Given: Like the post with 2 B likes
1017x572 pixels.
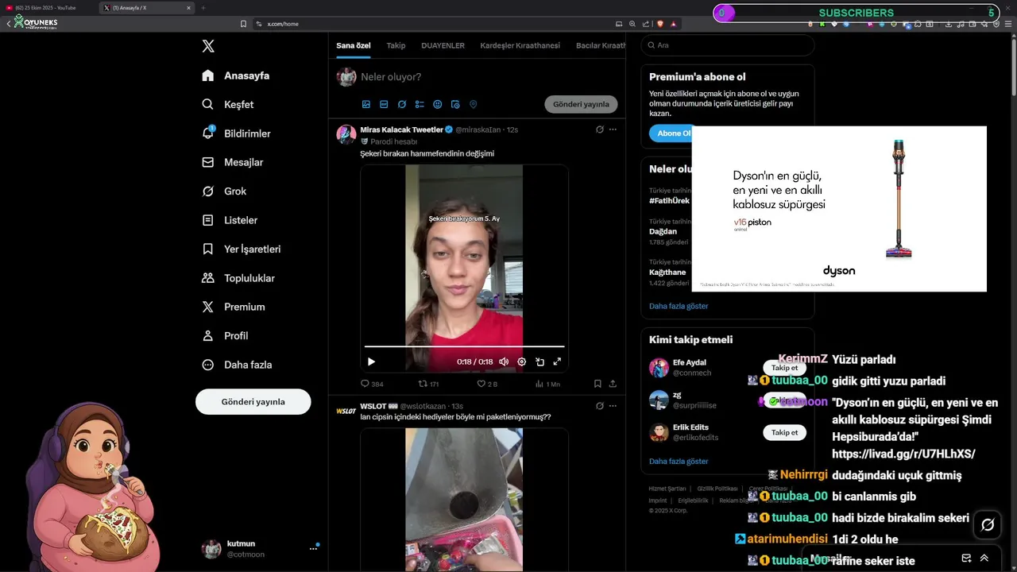Looking at the screenshot, I should 486,384.
